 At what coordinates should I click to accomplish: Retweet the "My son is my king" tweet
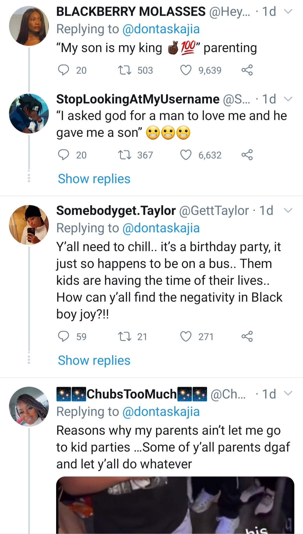(125, 70)
